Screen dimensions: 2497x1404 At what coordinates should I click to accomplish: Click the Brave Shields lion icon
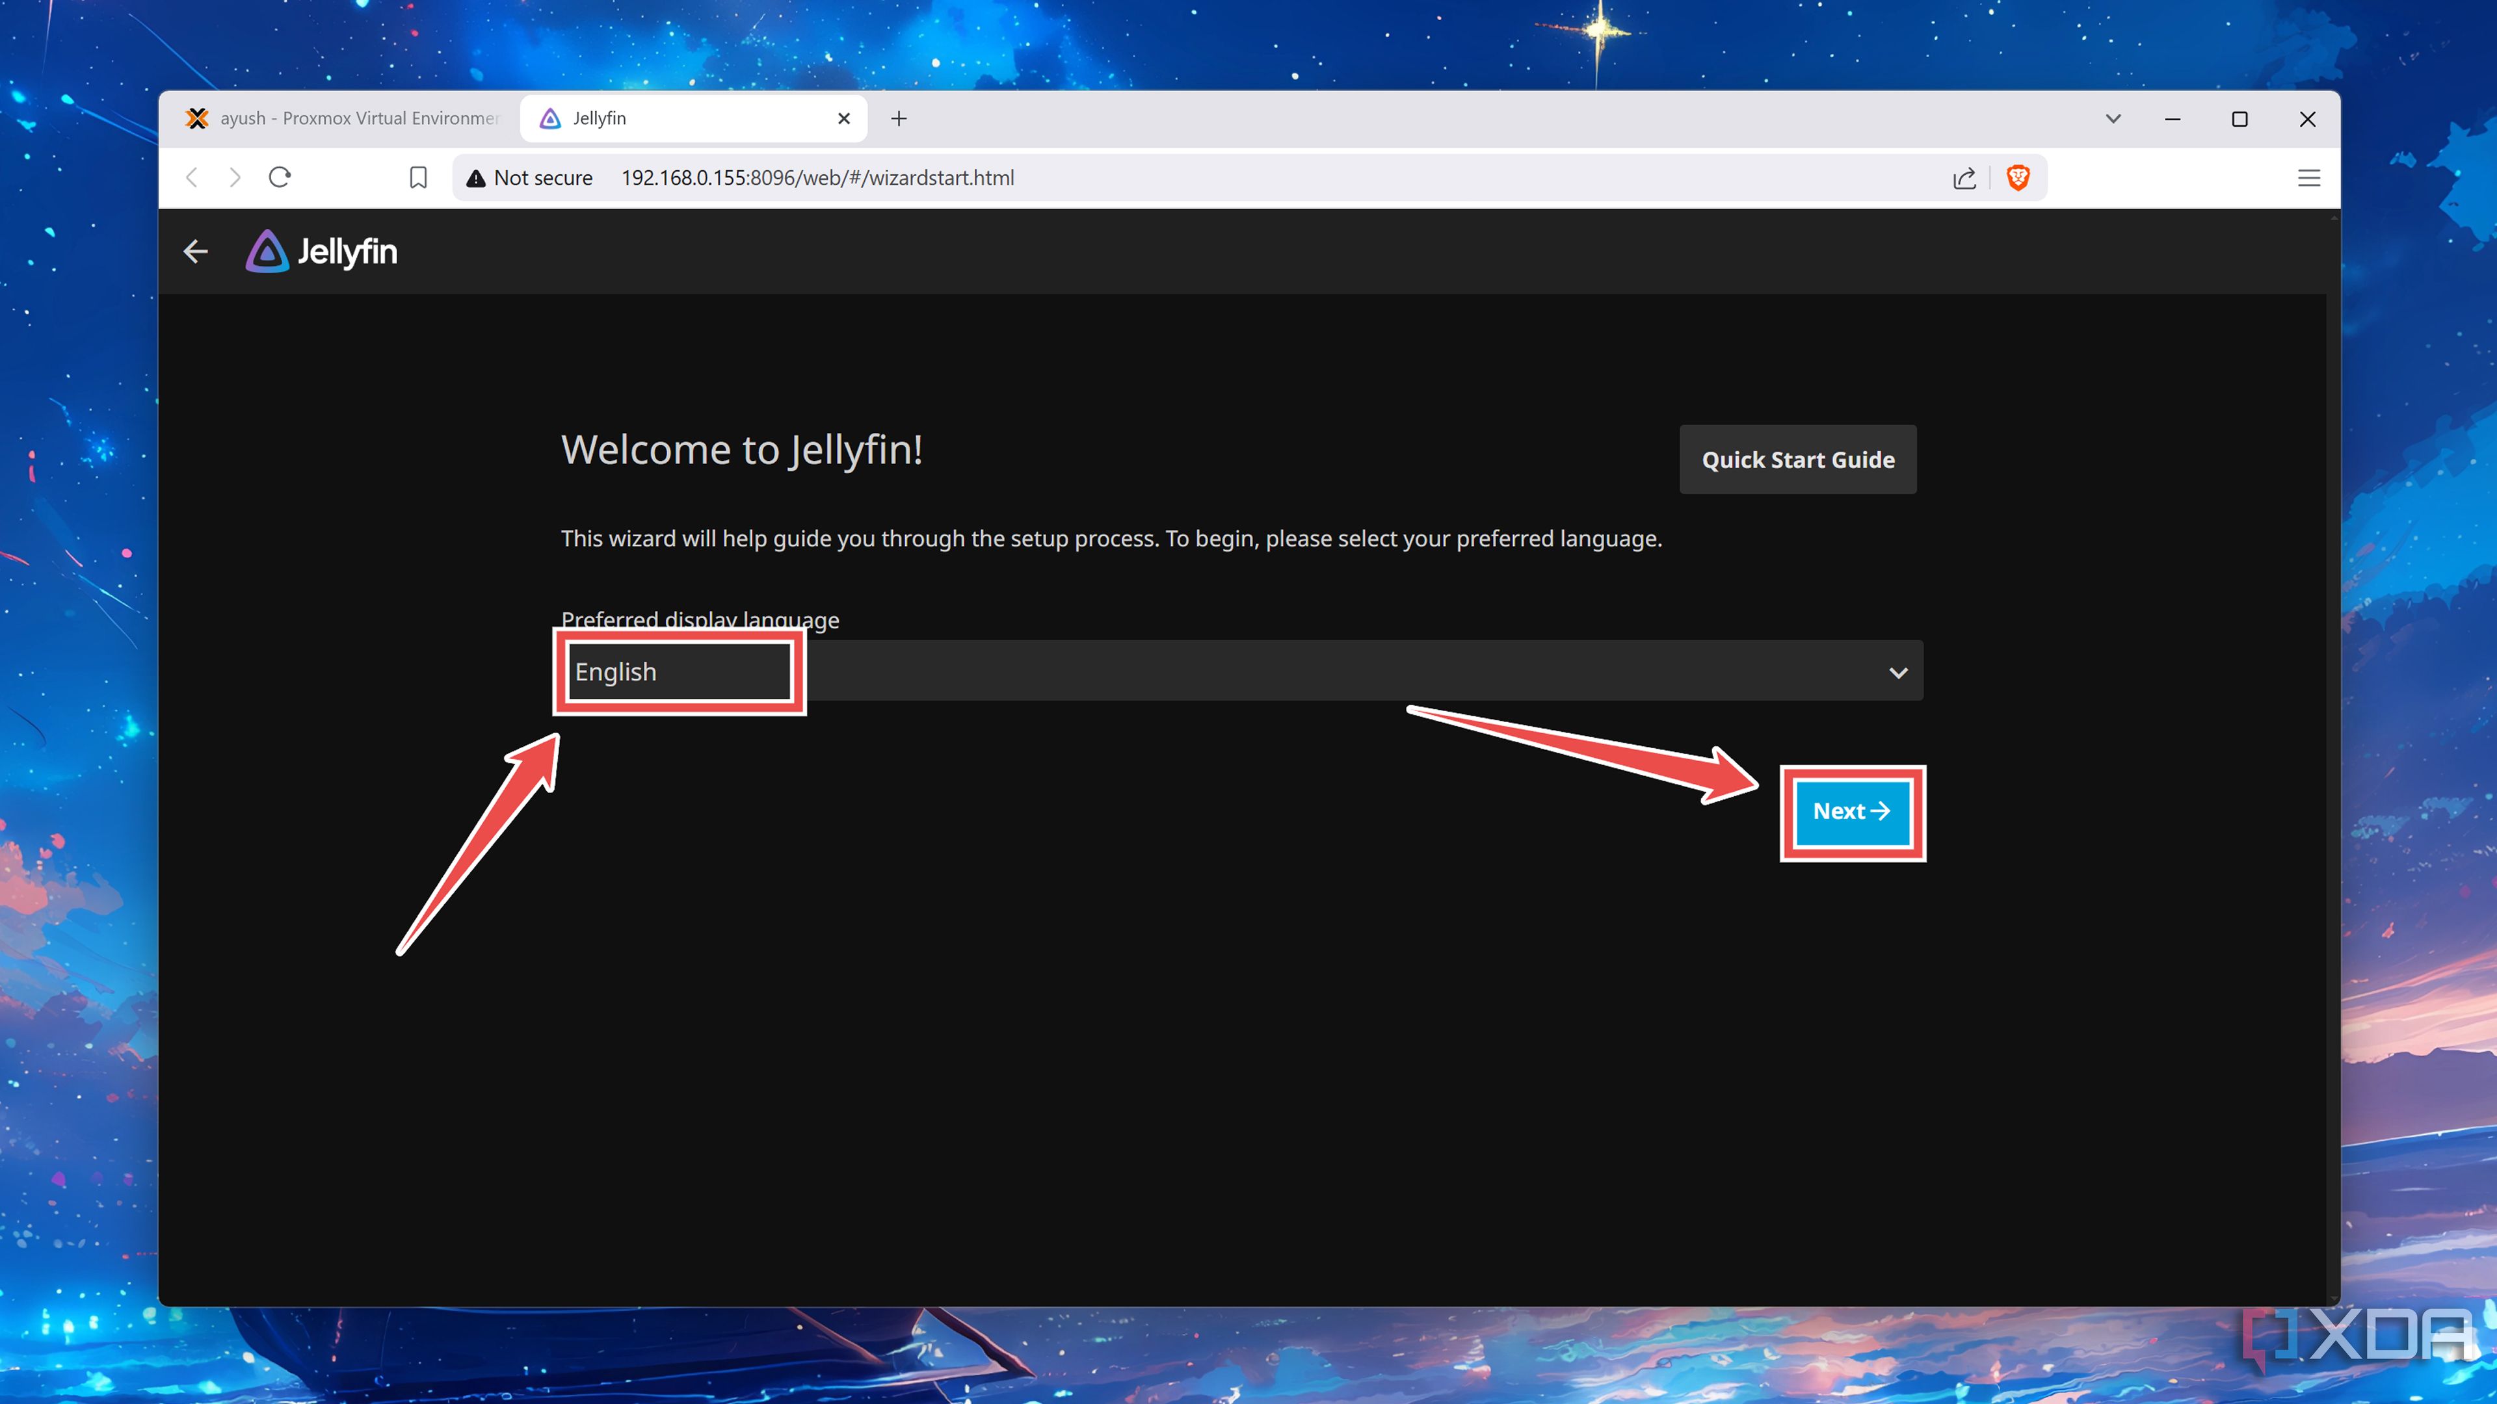(2019, 177)
